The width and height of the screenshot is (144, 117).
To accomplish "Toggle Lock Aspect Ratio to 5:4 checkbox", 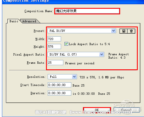I will click(x=66, y=44).
